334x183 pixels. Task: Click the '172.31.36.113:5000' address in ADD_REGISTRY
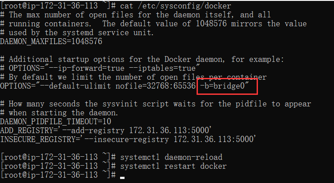pos(168,130)
